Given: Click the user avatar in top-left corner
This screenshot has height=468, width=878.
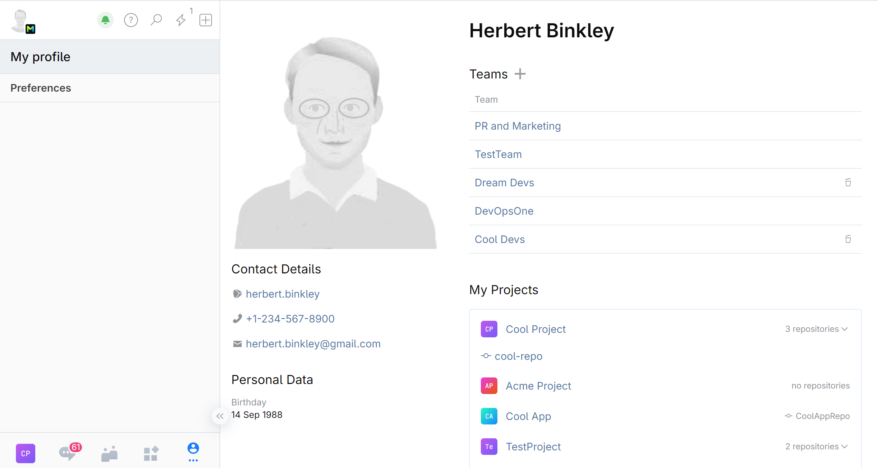Looking at the screenshot, I should [21, 21].
